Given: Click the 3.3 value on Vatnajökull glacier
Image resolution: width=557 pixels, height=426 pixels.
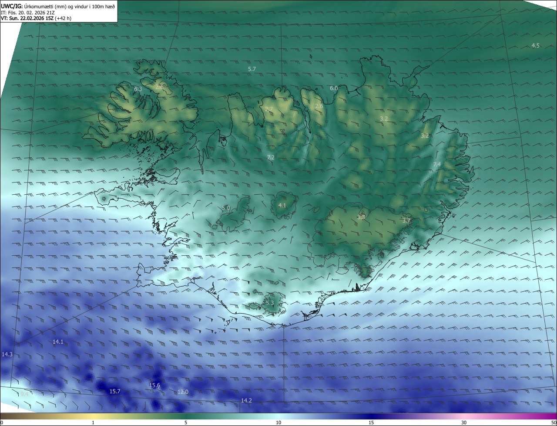Looking at the screenshot, I should click(361, 217).
